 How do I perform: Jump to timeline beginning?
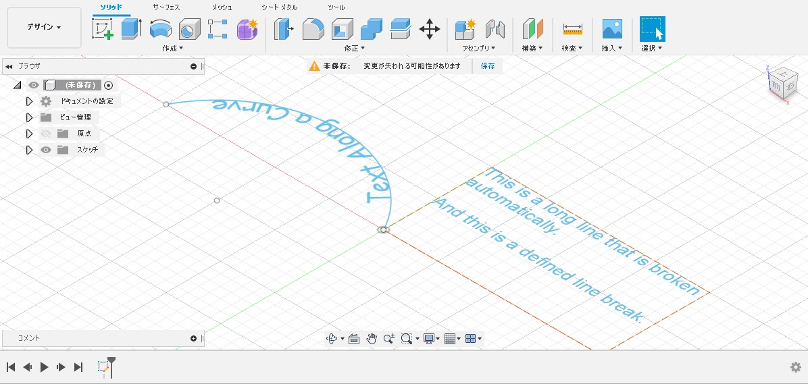11,367
